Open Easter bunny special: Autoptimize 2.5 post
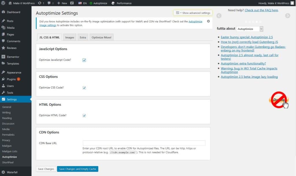This screenshot has width=296, height=176. tap(247, 37)
